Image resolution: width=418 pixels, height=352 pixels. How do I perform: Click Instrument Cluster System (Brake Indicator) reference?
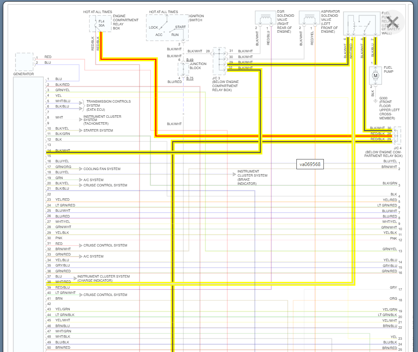[252, 177]
